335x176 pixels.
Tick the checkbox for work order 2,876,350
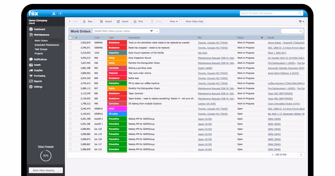pos(70,78)
